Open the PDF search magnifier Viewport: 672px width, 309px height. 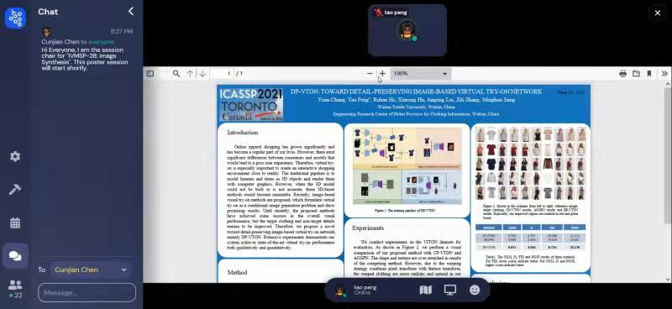click(176, 74)
